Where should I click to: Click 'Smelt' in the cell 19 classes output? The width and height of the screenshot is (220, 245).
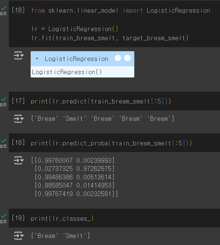(x=74, y=236)
